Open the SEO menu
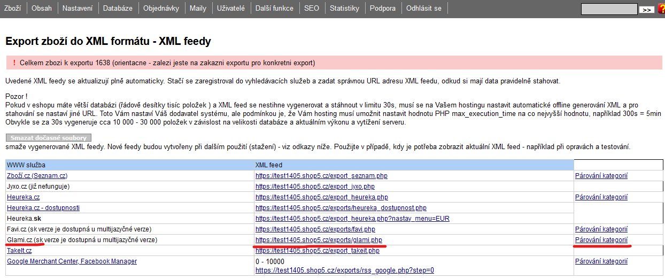 (x=312, y=9)
